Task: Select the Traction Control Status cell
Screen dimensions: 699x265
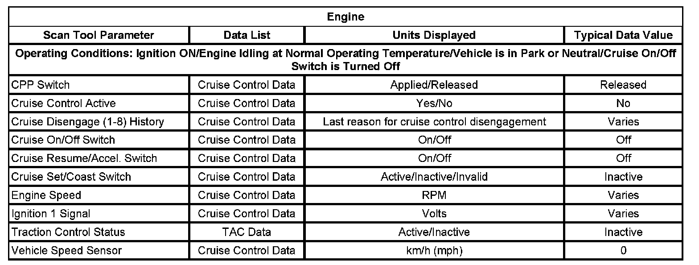Action: [68, 232]
